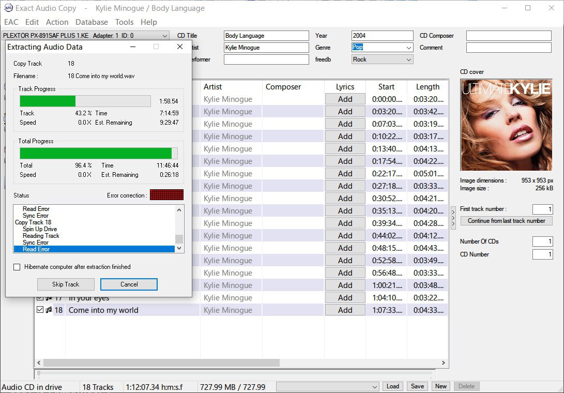Click the status log vertical scrollbar thumb
The width and height of the screenshot is (564, 393).
pyautogui.click(x=179, y=239)
